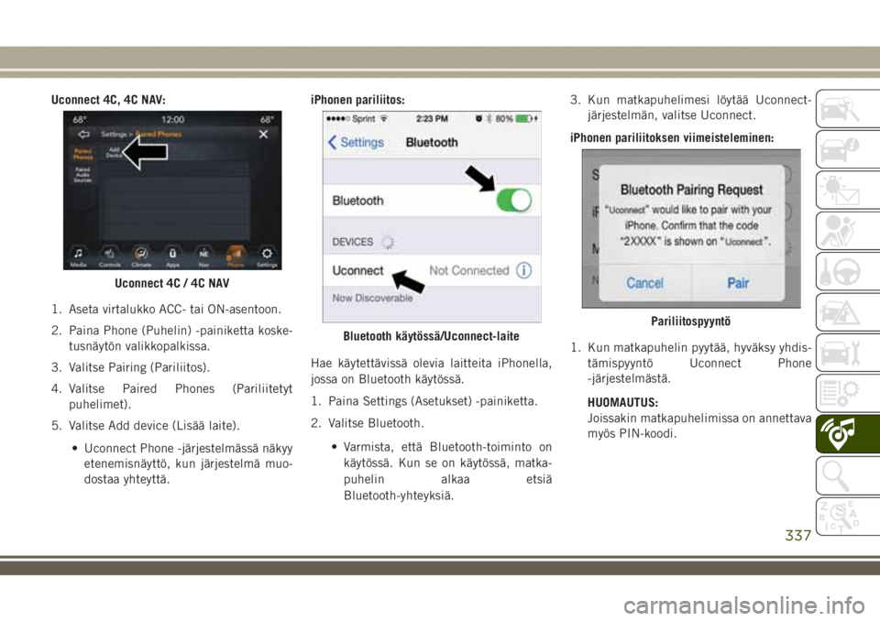The width and height of the screenshot is (880, 621).
Task: Click the 'Not Connected' status for Uconnect
Action: tap(468, 270)
